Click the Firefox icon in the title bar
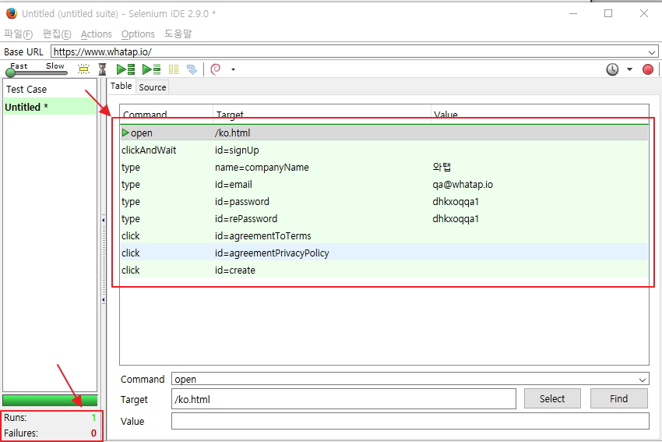This screenshot has width=662, height=442. [12, 13]
